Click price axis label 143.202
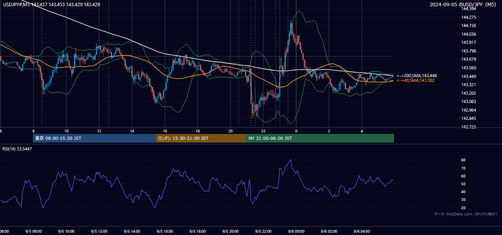The height and width of the screenshot is (235, 502). tap(469, 93)
